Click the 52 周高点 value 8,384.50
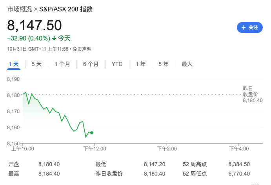 click(x=239, y=164)
